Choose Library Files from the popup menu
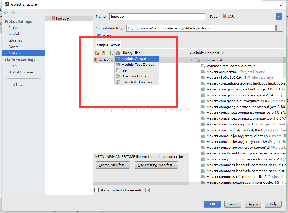 click(137, 53)
